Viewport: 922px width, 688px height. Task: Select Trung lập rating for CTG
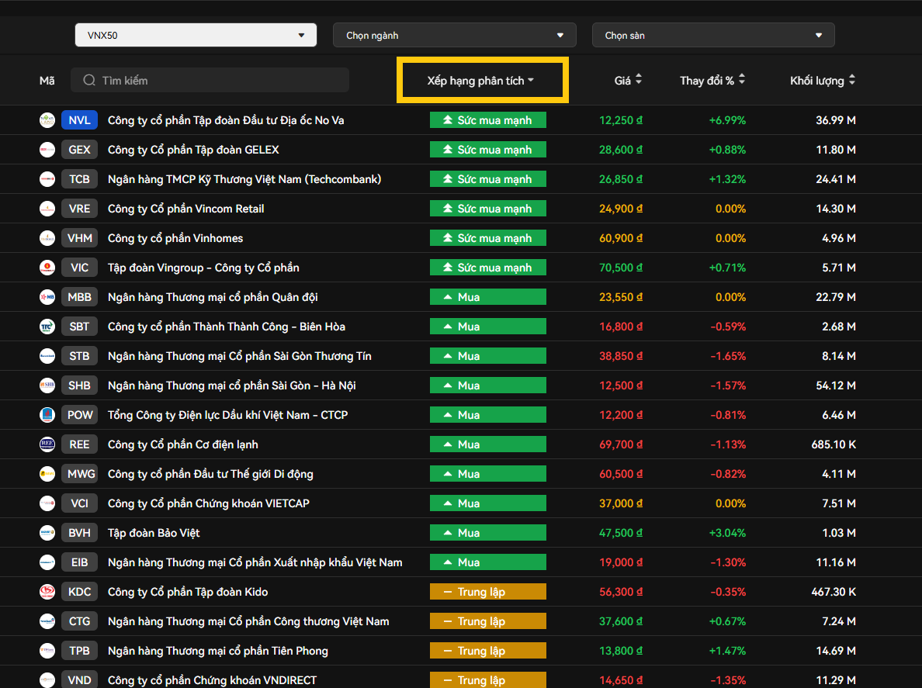click(488, 621)
